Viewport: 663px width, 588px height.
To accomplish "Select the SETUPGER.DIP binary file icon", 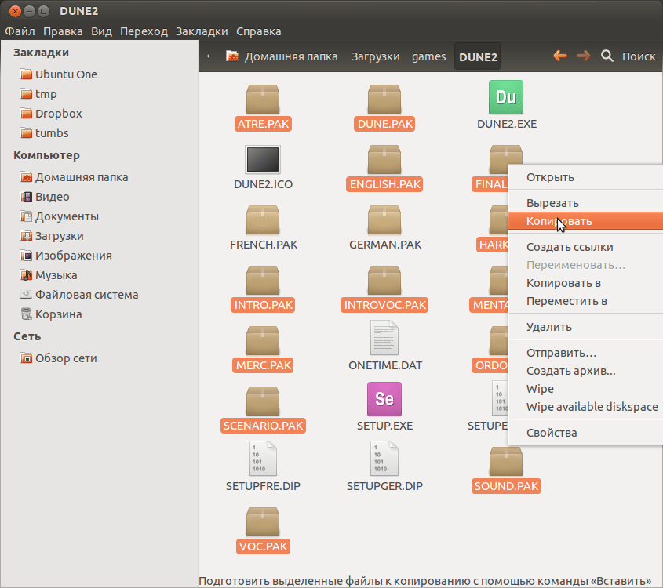I will pos(384,459).
